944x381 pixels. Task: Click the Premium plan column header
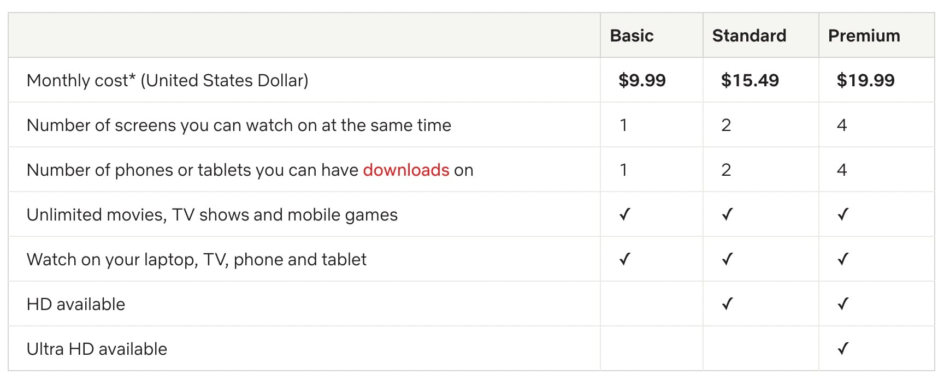coord(864,36)
